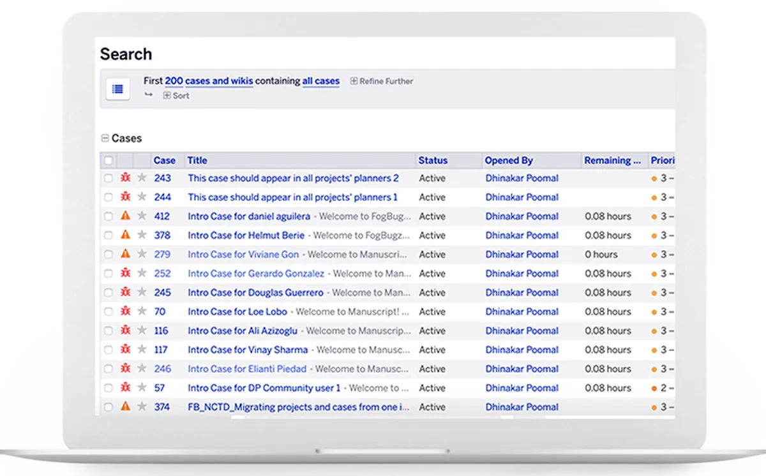Check the box for case 243
Viewport: 766px width, 476px height.
click(109, 179)
